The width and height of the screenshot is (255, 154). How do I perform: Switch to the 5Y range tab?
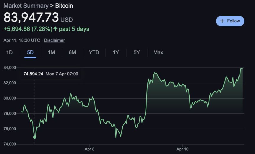[x=137, y=52]
